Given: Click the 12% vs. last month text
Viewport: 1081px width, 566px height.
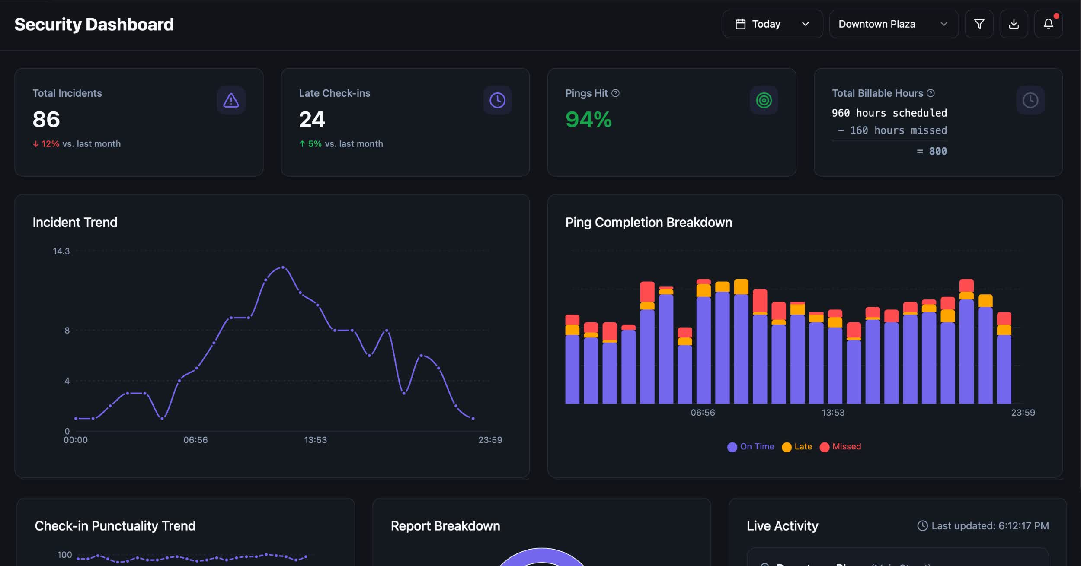Looking at the screenshot, I should tap(77, 144).
